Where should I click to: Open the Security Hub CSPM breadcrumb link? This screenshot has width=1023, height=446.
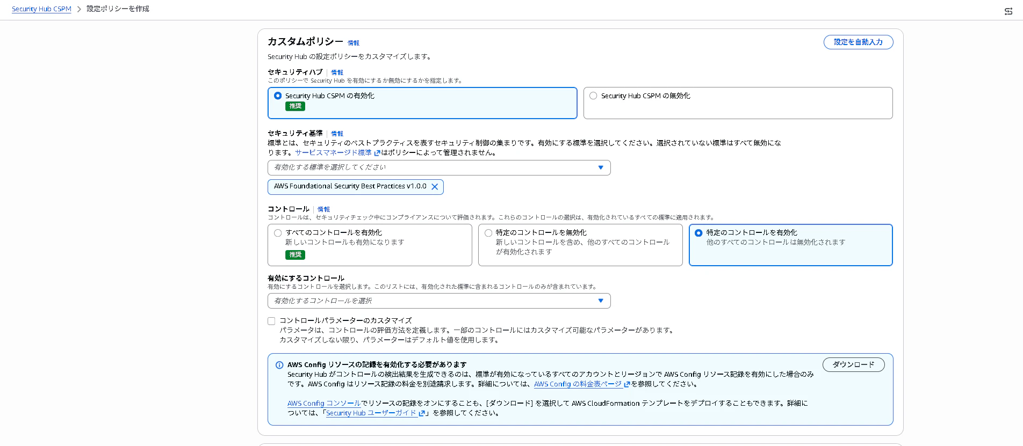pyautogui.click(x=41, y=9)
